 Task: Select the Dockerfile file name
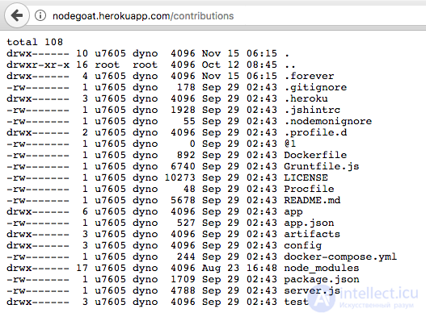(x=315, y=155)
